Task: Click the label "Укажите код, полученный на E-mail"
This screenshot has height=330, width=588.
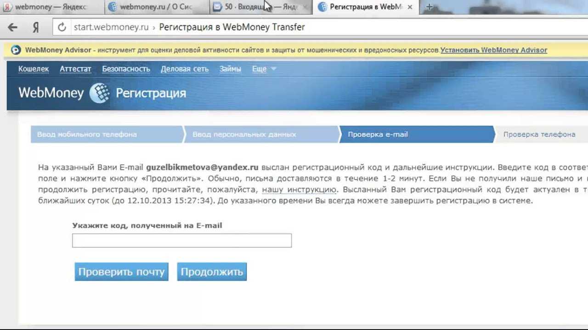Action: click(x=147, y=225)
